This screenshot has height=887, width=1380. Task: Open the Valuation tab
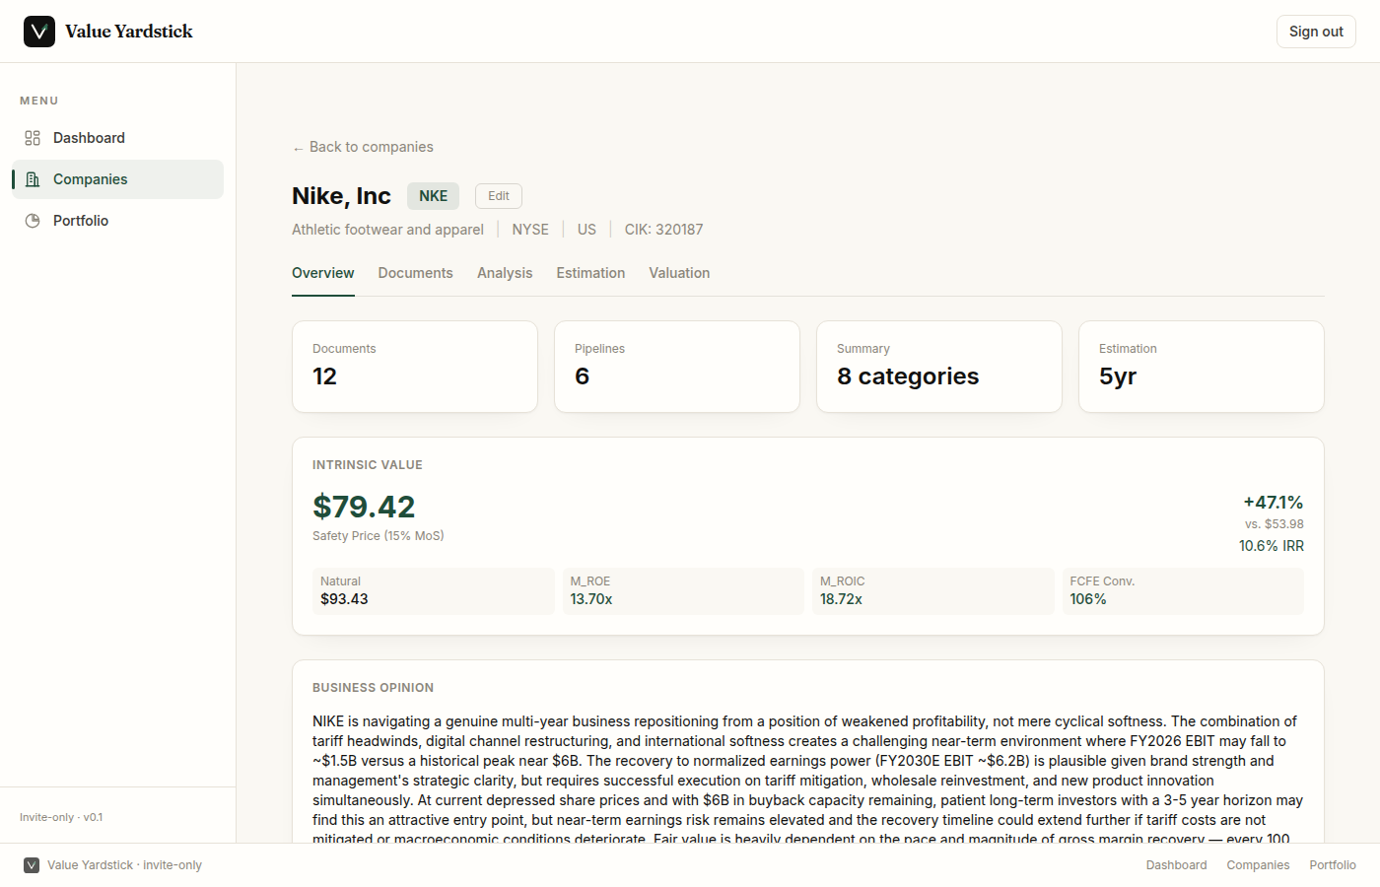pos(679,273)
